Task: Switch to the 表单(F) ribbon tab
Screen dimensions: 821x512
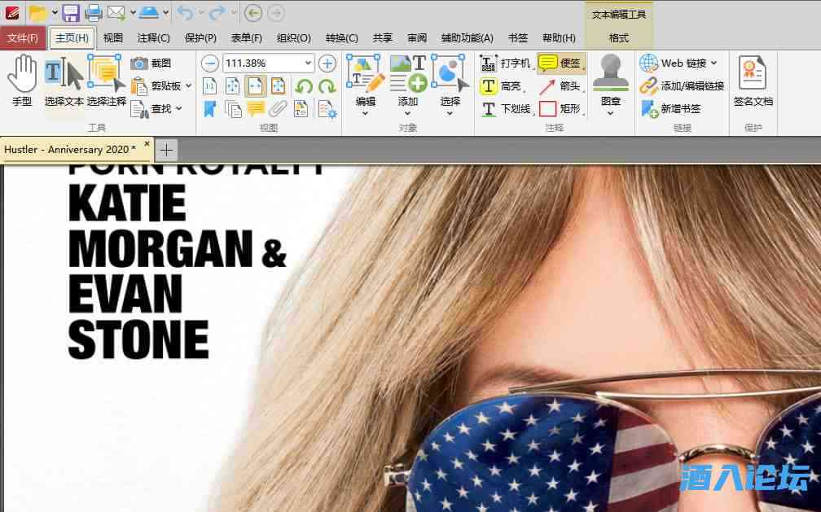Action: coord(246,38)
